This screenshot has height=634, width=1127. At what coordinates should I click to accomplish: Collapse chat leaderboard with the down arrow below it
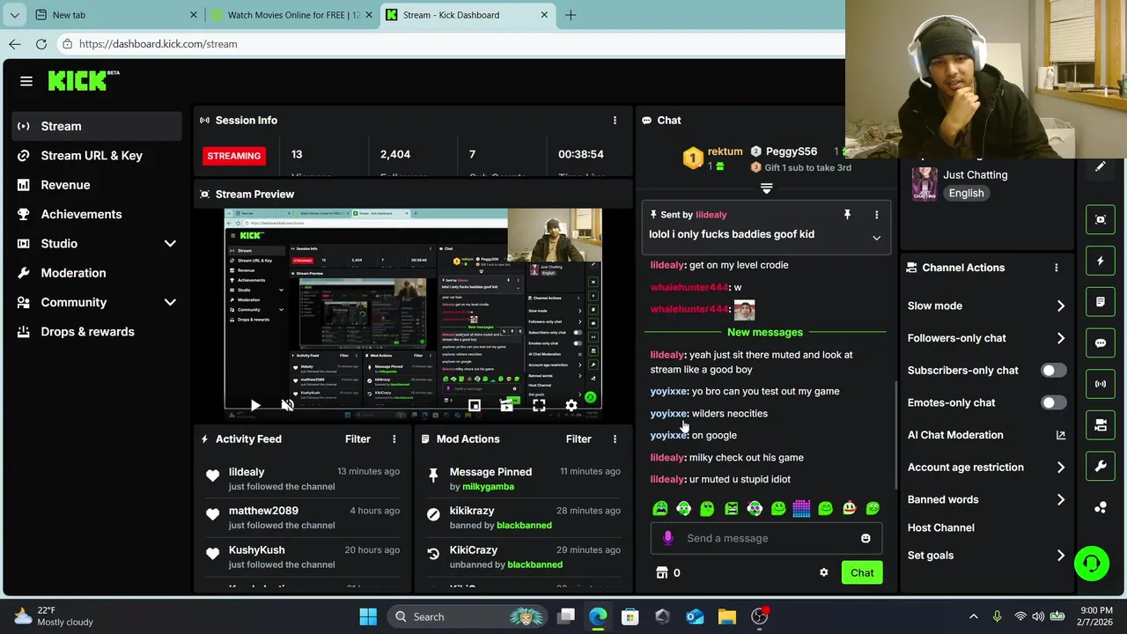(766, 188)
